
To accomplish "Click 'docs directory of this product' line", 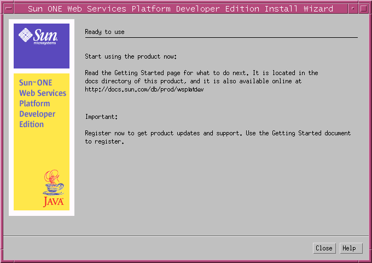I will click(193, 81).
